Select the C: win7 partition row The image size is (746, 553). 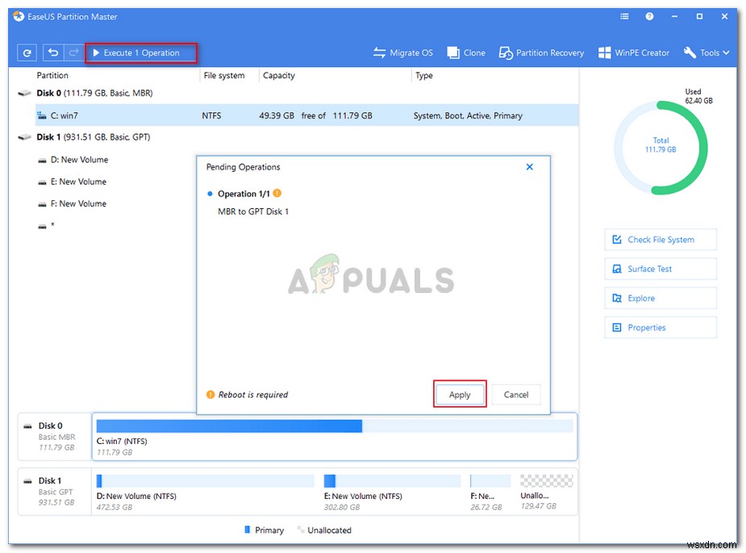tap(307, 115)
